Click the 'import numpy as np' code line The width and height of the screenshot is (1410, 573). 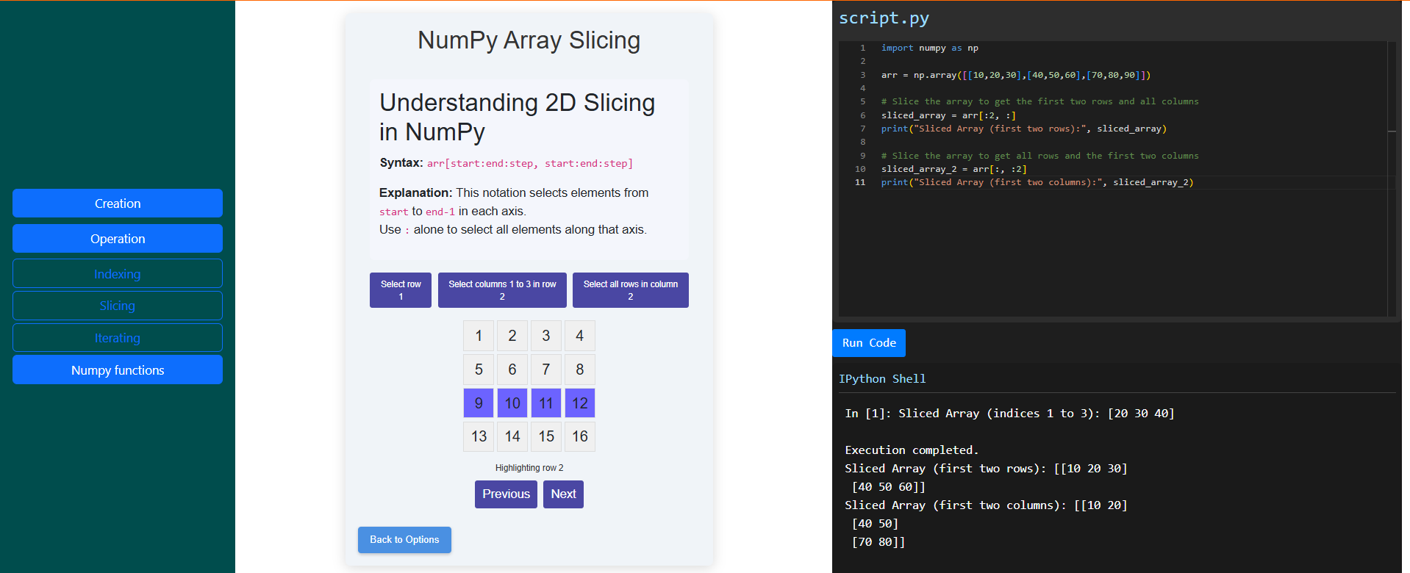click(x=930, y=48)
